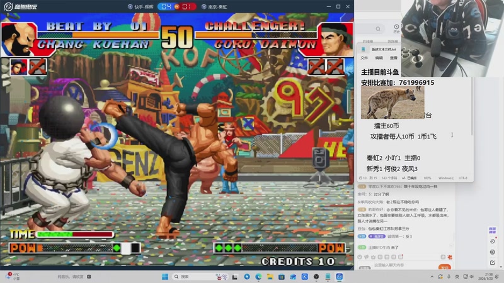The image size is (504, 283).
Task: Click the left player shield icon in game title bar
Action: (x=130, y=6)
